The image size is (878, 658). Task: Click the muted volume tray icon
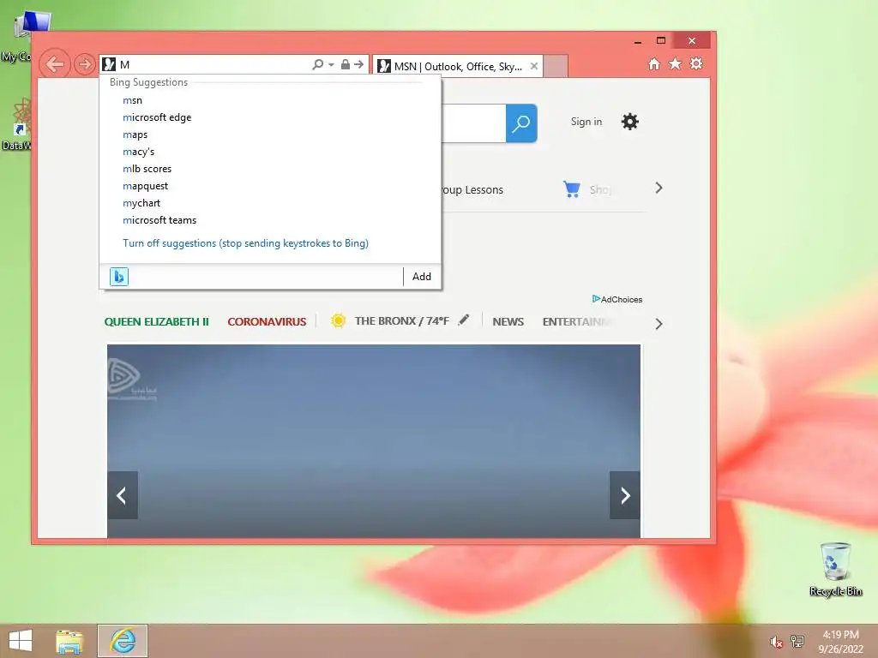coord(776,642)
